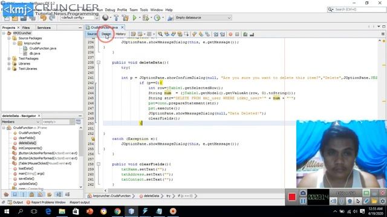This screenshot has width=387, height=217.
Task: Click the Undo arrow in main toolbar
Action: coord(44,17)
